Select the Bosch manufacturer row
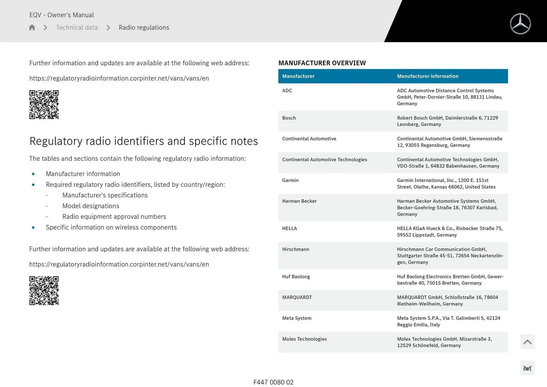The image size is (547, 387). coord(393,121)
